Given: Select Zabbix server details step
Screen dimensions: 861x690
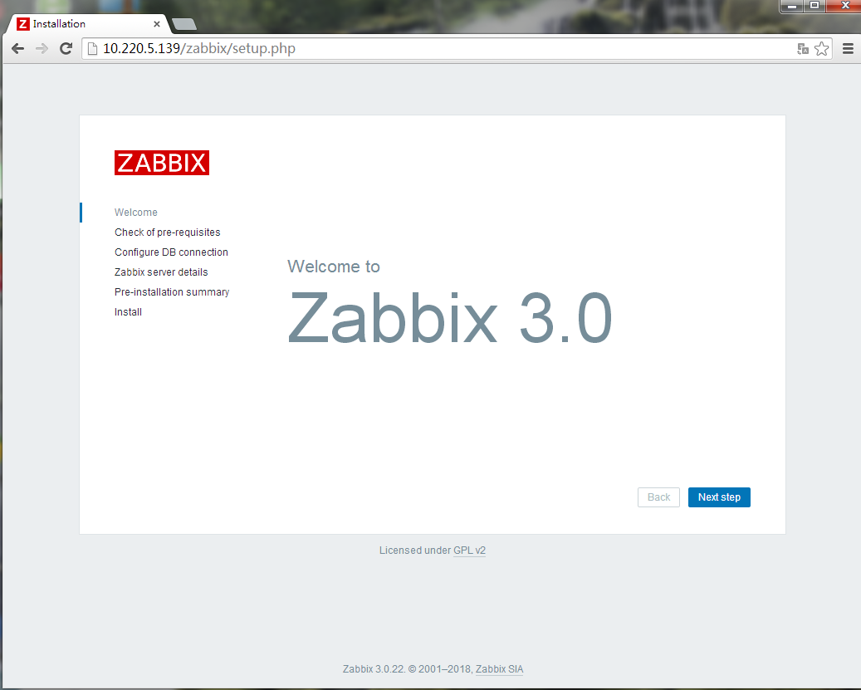Looking at the screenshot, I should click(x=161, y=272).
